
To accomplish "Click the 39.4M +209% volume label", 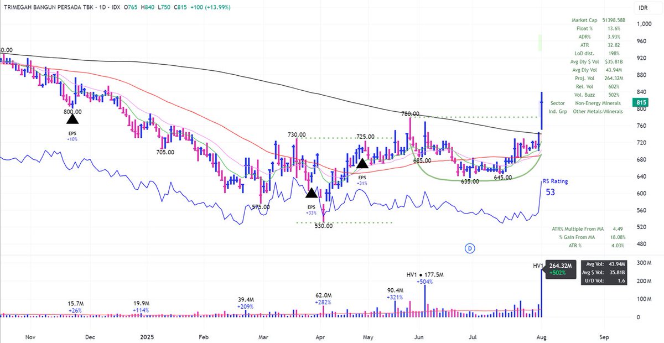I will tap(246, 303).
